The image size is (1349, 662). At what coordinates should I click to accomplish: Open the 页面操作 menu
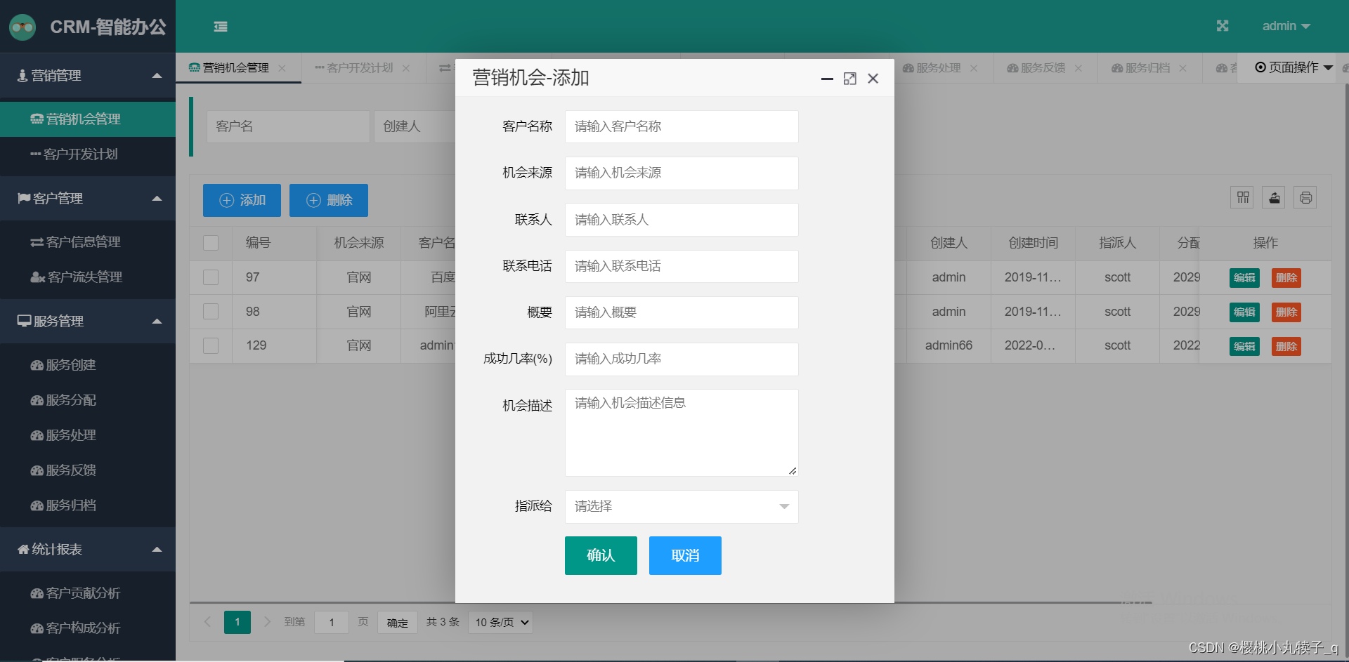click(x=1293, y=67)
